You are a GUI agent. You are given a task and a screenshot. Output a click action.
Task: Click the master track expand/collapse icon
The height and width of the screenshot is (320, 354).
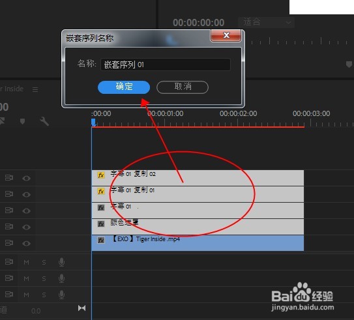click(81, 308)
